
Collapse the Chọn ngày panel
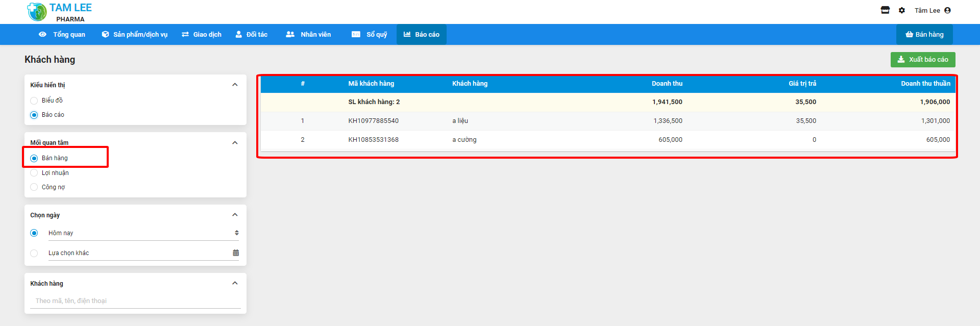coord(235,215)
